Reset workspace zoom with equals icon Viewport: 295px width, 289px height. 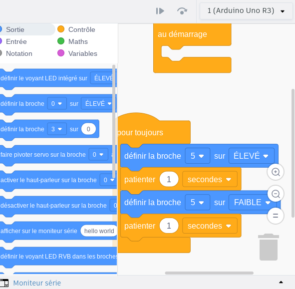(276, 216)
